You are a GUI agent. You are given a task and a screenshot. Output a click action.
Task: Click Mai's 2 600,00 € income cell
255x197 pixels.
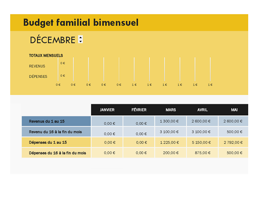233,121
